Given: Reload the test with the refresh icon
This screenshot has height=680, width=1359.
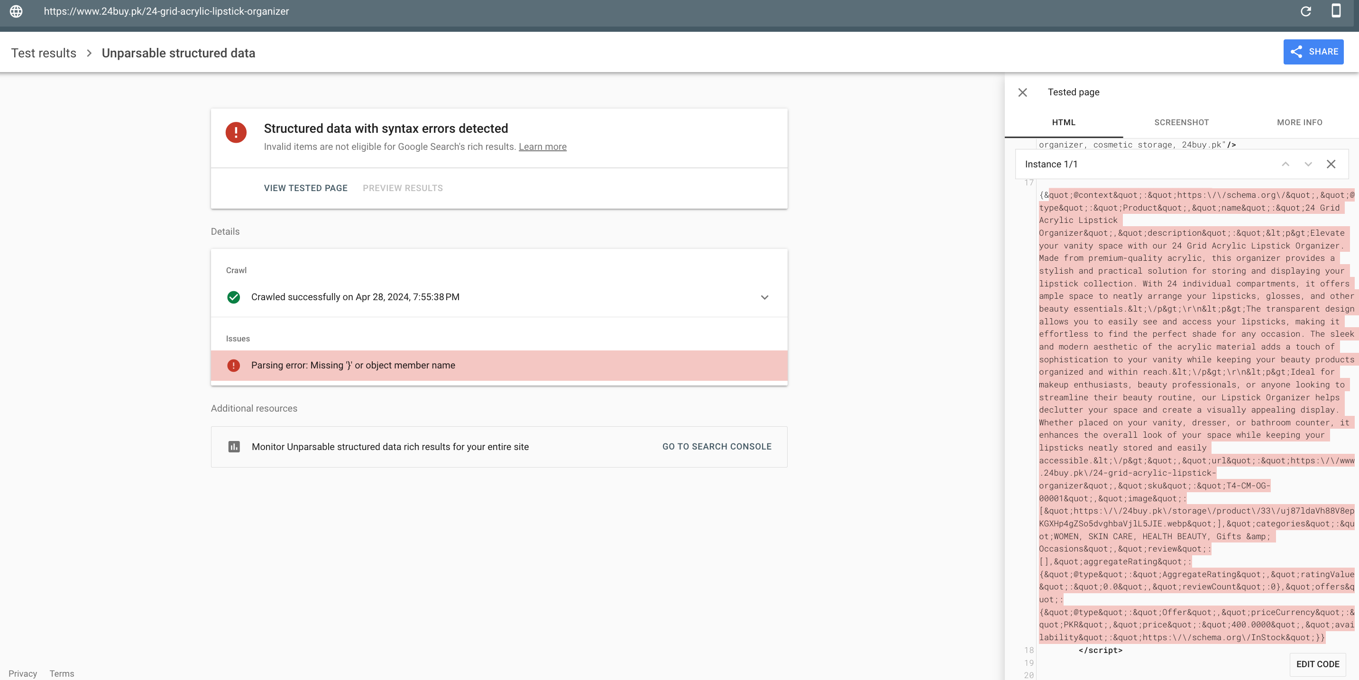Looking at the screenshot, I should click(x=1306, y=11).
